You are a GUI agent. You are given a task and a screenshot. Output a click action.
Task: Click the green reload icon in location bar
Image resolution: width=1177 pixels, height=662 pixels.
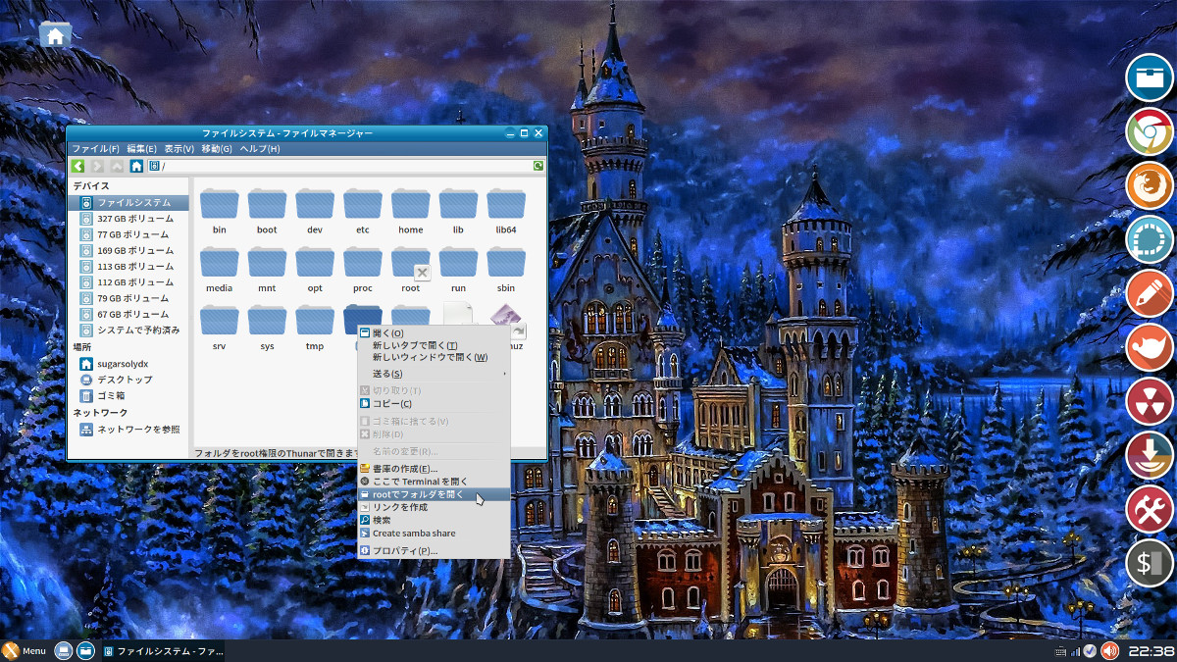538,166
